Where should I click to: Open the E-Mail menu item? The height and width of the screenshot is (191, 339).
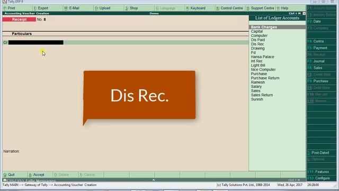pyautogui.click(x=72, y=8)
